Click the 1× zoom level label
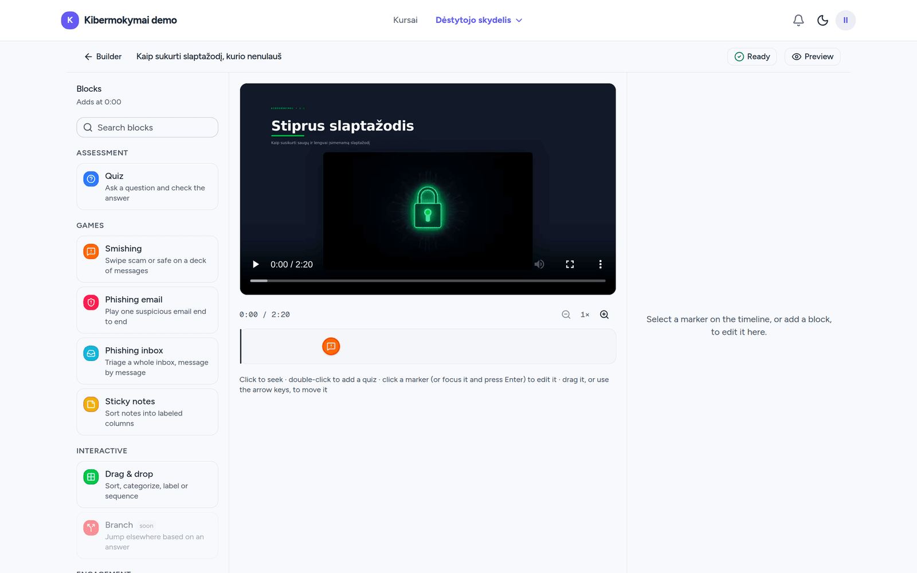Image resolution: width=917 pixels, height=573 pixels. pos(585,315)
